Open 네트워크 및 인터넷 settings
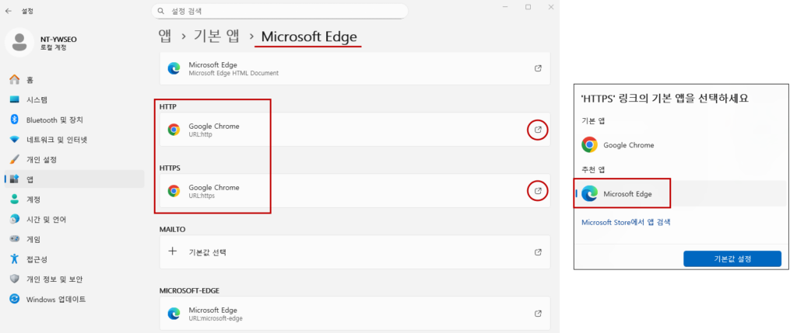 (56, 140)
